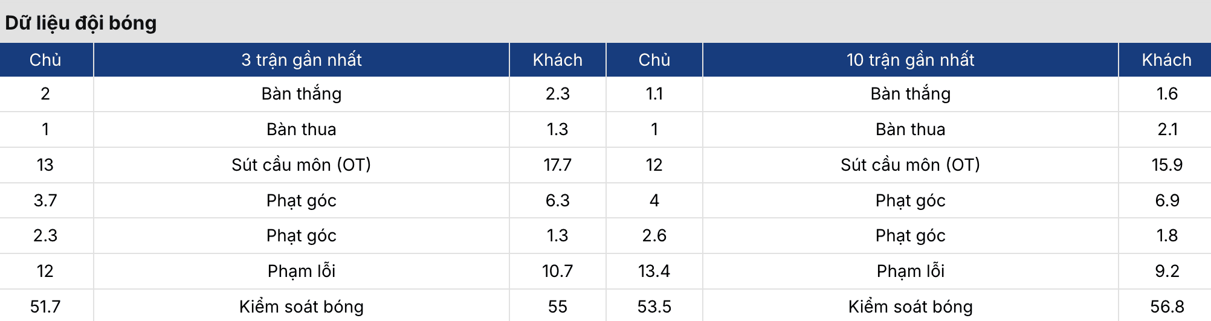1211x321 pixels.
Task: Select the "3 trận gần nhất" column header
Action: click(302, 60)
